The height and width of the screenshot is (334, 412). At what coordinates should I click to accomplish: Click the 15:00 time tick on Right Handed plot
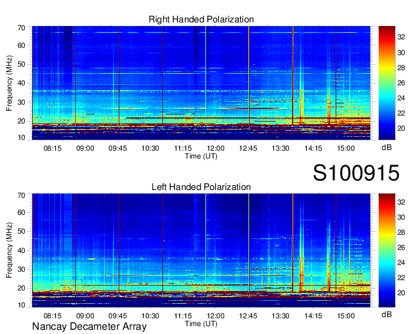[x=346, y=148]
